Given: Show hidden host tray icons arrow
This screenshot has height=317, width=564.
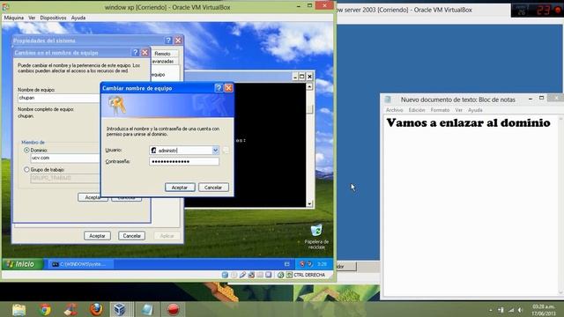Looking at the screenshot, I should click(x=491, y=310).
